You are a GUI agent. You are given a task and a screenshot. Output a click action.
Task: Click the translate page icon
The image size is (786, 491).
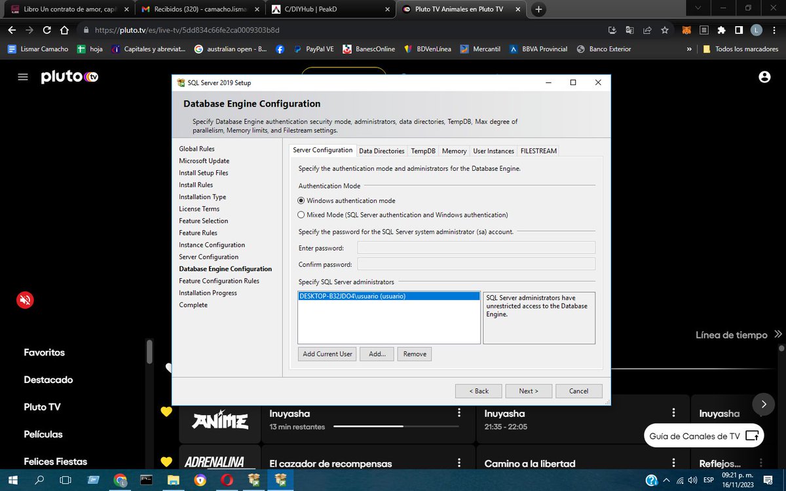pos(629,30)
